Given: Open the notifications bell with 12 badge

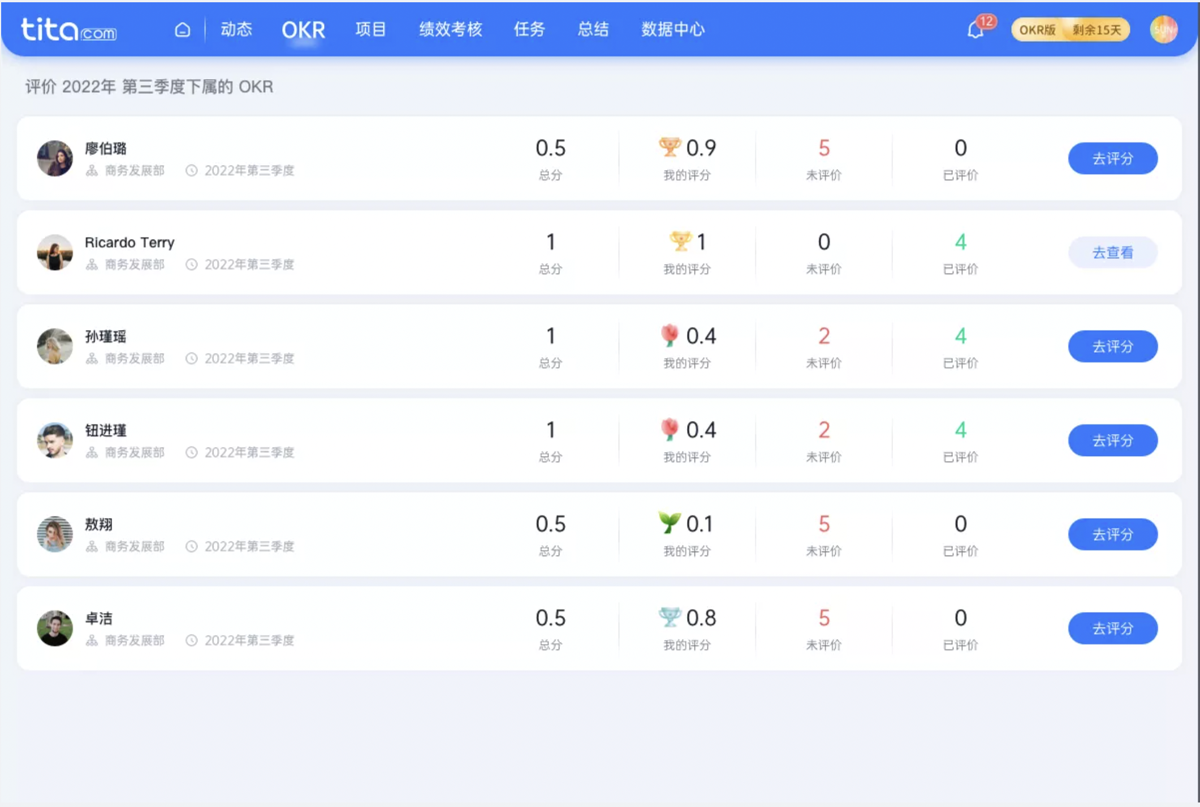Looking at the screenshot, I should (x=976, y=29).
